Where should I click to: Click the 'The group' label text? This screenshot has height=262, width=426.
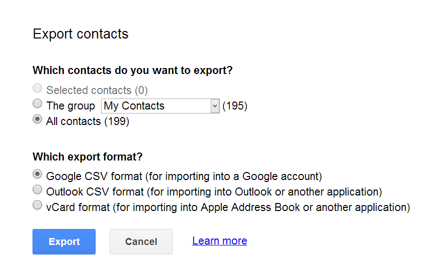71,106
